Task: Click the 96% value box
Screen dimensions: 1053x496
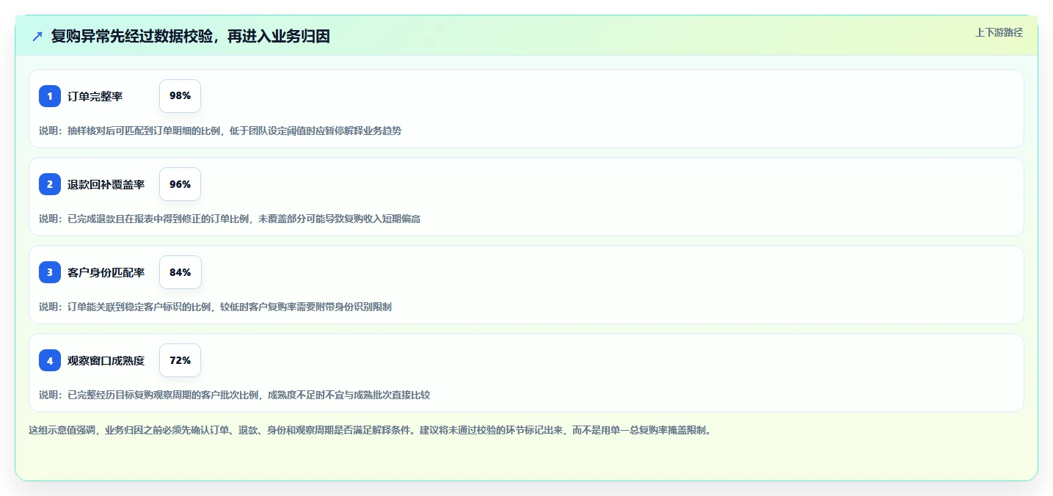Action: coord(180,184)
